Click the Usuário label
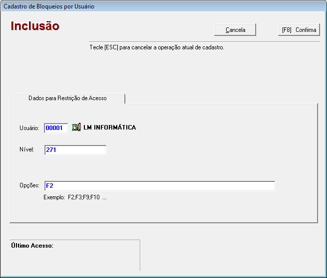The image size is (327, 278). tap(29, 128)
